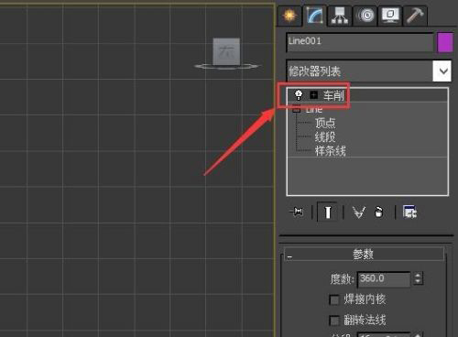Select the 样条线 sub-object level

331,151
